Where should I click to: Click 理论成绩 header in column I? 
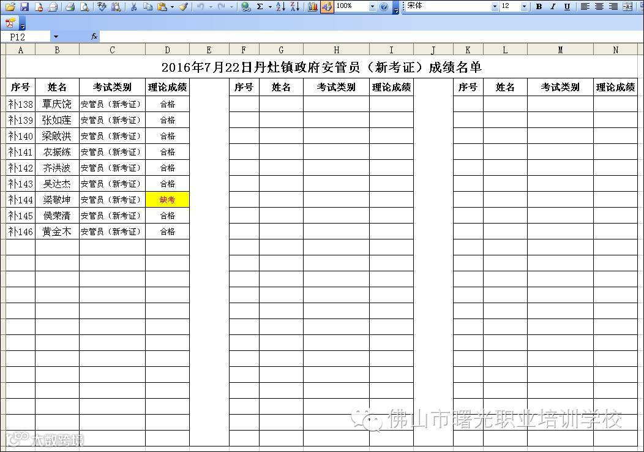[x=391, y=87]
